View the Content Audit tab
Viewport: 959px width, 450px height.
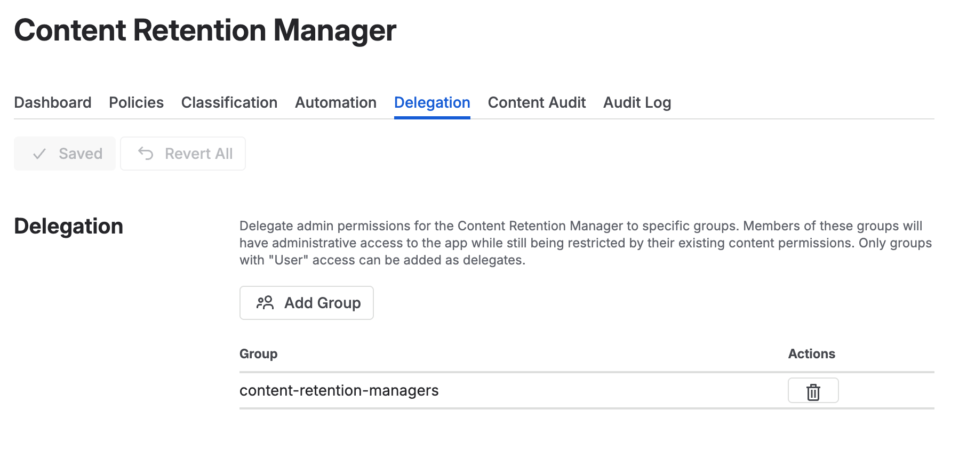tap(537, 102)
